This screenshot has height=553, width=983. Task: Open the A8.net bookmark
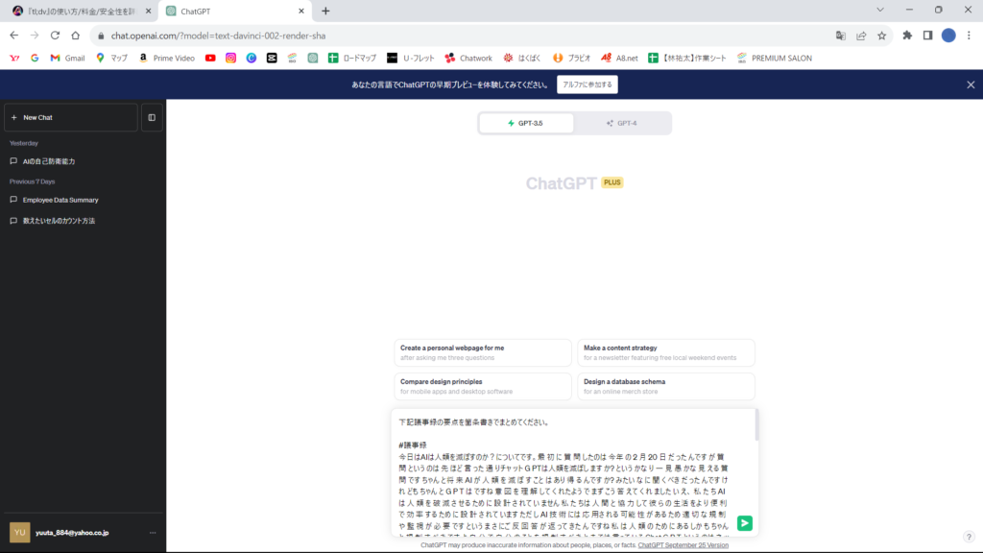(619, 58)
